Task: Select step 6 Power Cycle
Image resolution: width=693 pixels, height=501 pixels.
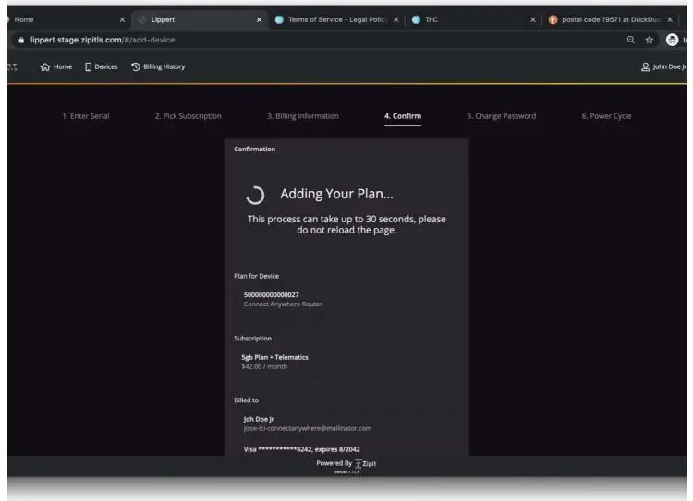Action: [x=607, y=116]
